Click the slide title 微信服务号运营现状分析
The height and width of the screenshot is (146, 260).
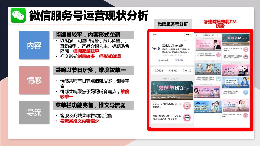pos(89,15)
